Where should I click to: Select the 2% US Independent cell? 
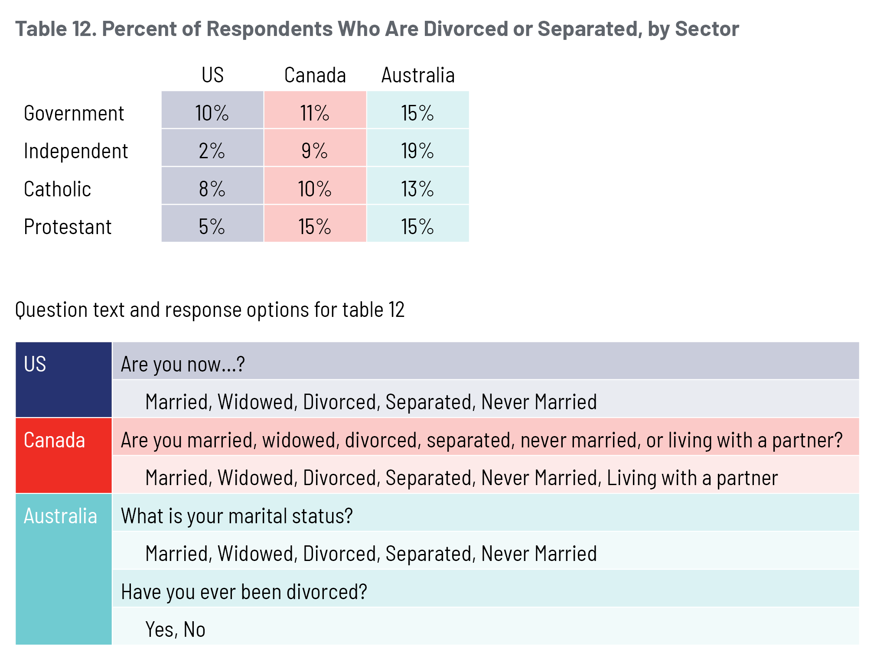pyautogui.click(x=212, y=151)
